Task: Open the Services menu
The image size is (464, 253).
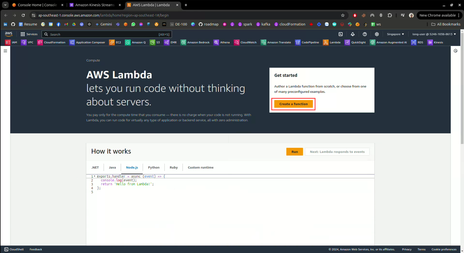Action: [x=29, y=34]
